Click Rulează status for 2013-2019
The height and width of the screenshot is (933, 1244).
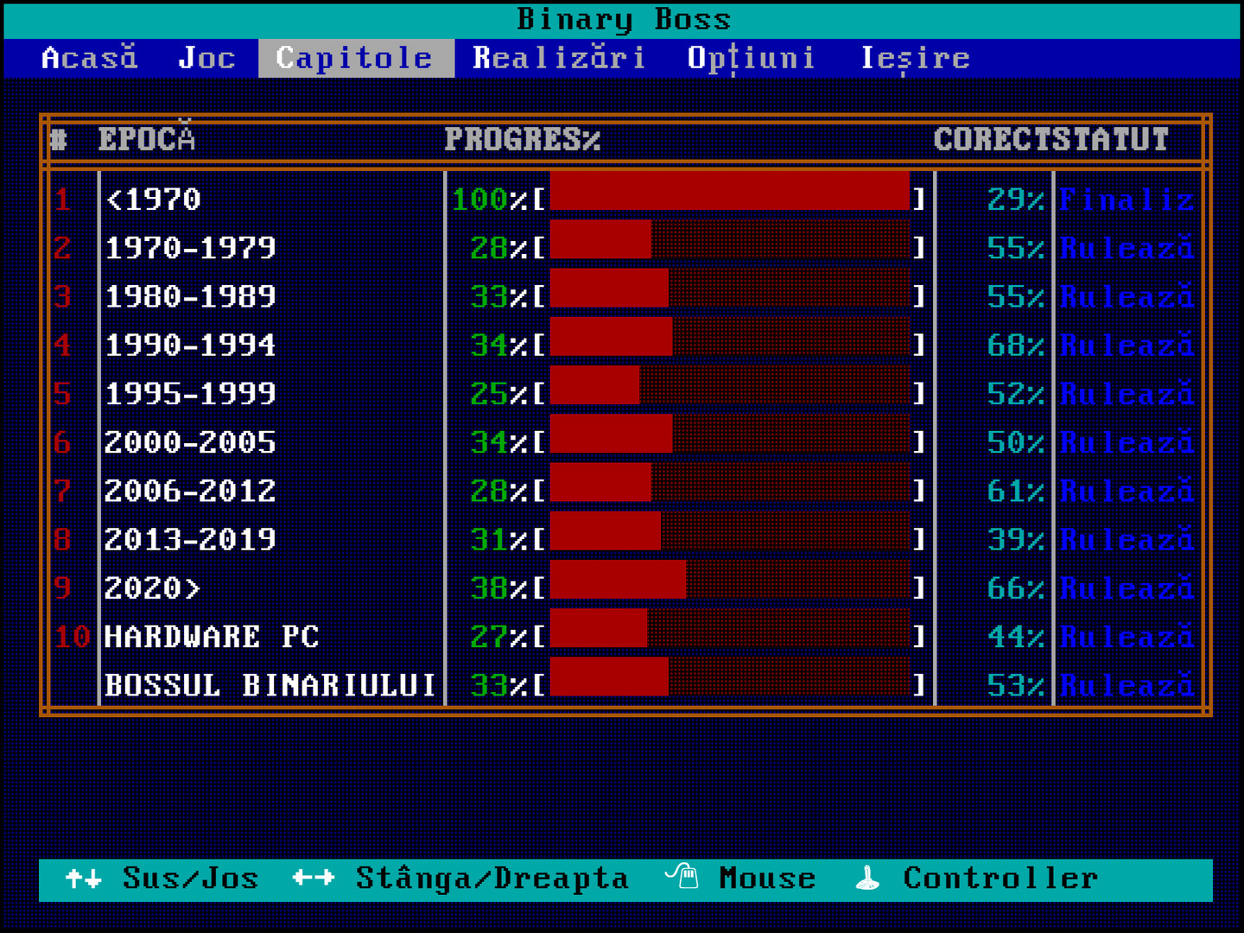point(1127,540)
